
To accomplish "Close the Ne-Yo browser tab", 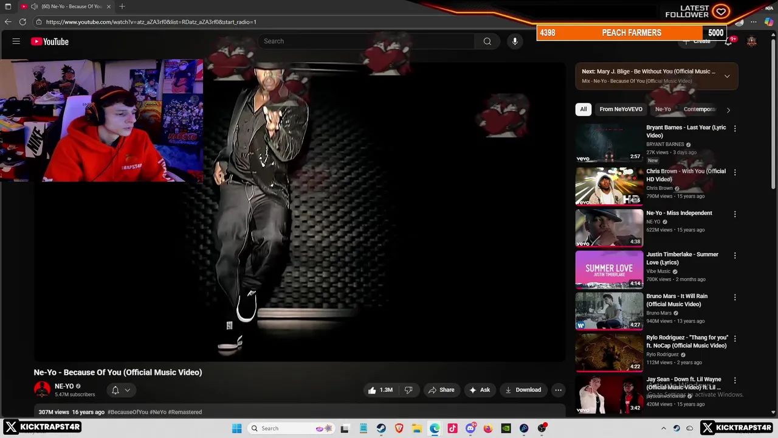I will tap(109, 7).
